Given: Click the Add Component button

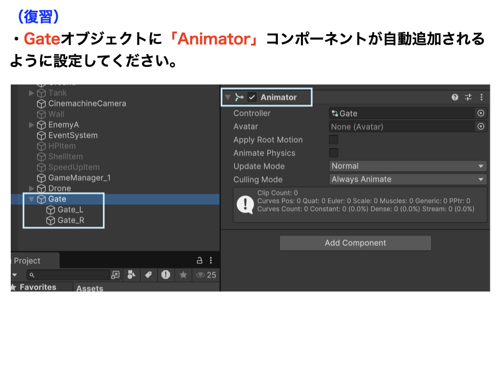Looking at the screenshot, I should tap(355, 243).
